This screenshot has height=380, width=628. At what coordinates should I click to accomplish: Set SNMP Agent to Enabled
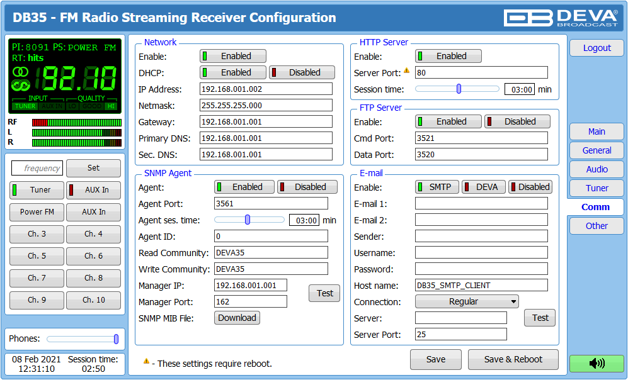(244, 187)
